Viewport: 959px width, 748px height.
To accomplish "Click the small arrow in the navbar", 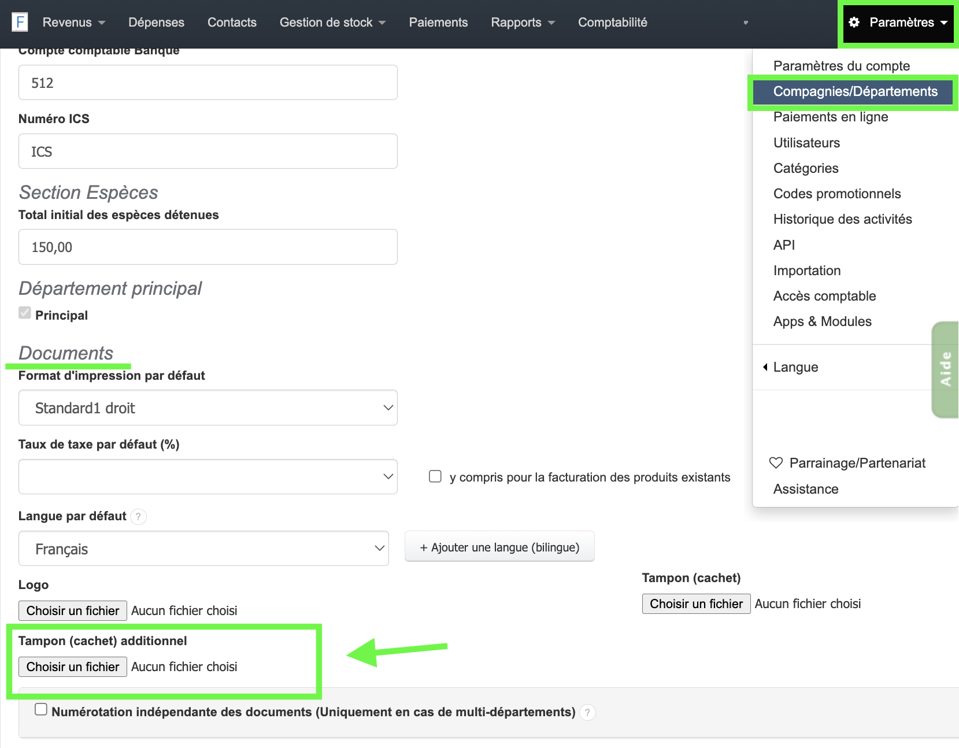I will (x=746, y=23).
